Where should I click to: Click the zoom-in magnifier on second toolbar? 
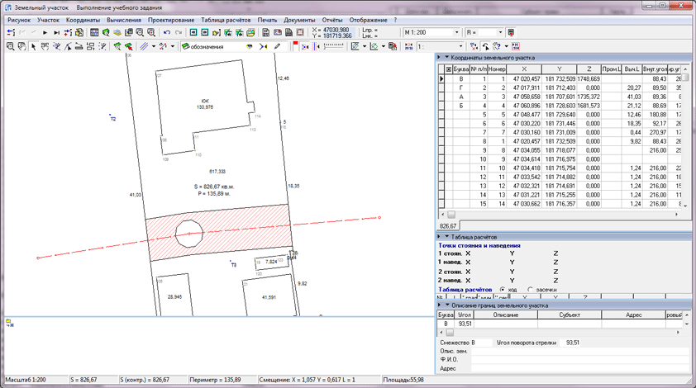pyautogui.click(x=10, y=46)
